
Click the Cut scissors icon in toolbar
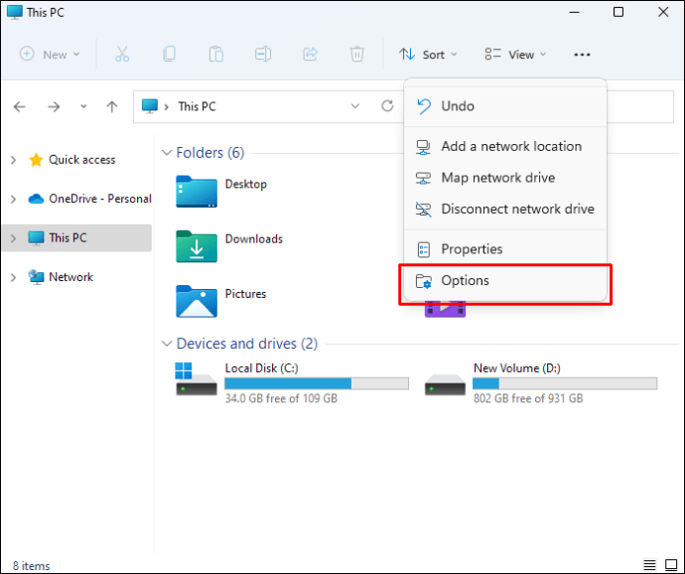point(122,55)
